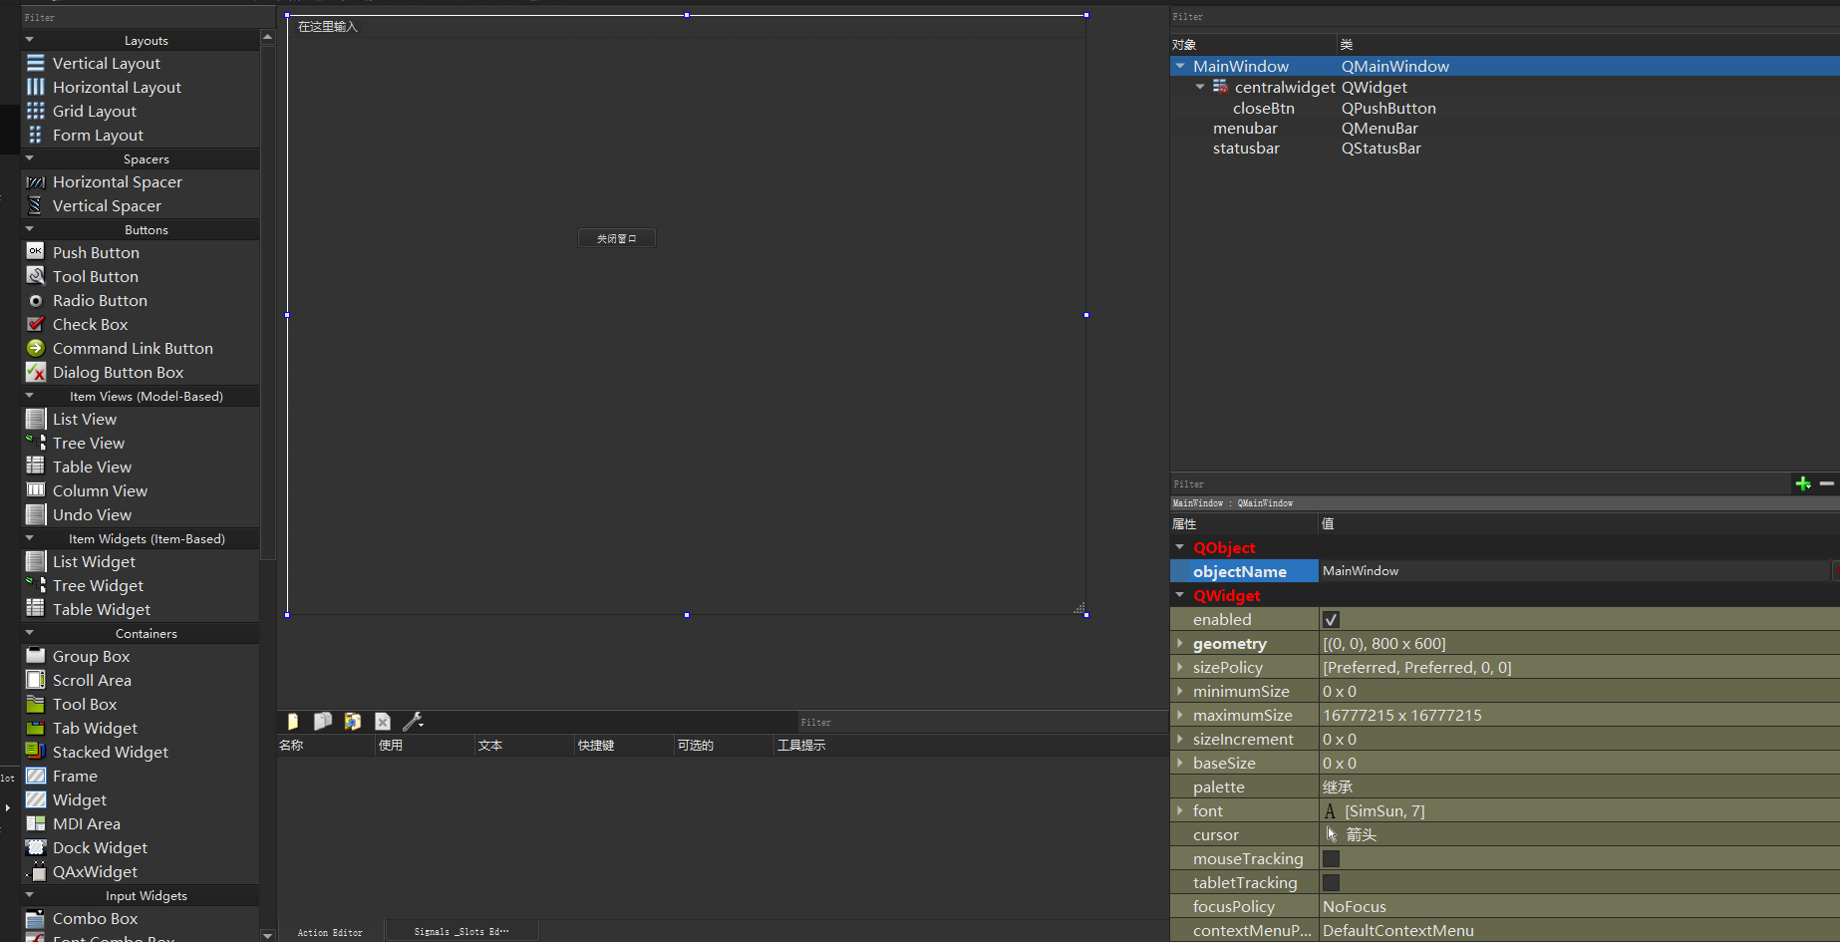The height and width of the screenshot is (942, 1840).
Task: Click the Delete action icon in Action Editor
Action: point(383,721)
